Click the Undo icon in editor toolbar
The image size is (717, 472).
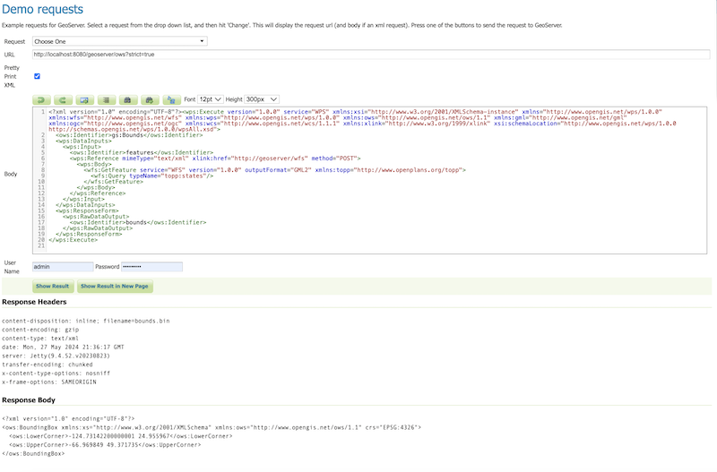coord(41,99)
